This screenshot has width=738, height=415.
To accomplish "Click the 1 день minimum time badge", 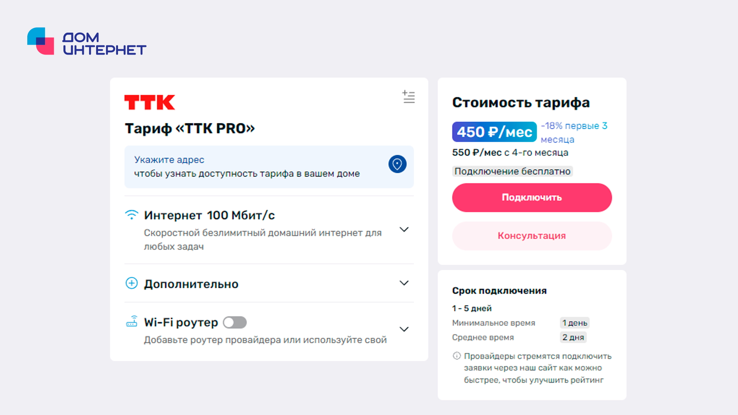I will pos(575,323).
